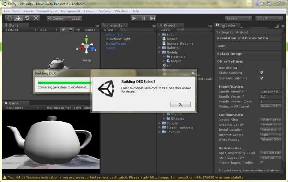Image resolution: width=288 pixels, height=182 pixels.
Task: Click the Building DEX green progress bar
Action: [64, 82]
